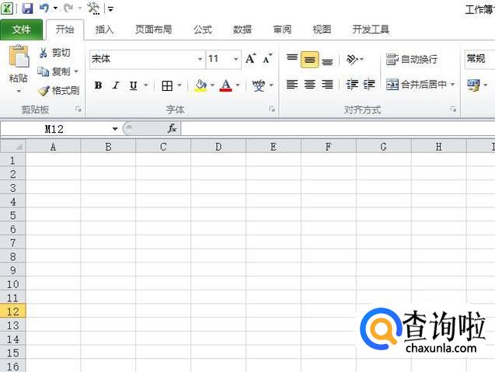Open the font name dropdown arrow
The image size is (495, 372).
tap(200, 59)
